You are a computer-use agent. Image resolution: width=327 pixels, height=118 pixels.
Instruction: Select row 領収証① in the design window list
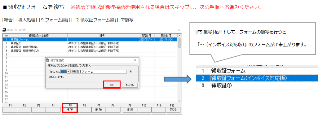(x=90, y=43)
